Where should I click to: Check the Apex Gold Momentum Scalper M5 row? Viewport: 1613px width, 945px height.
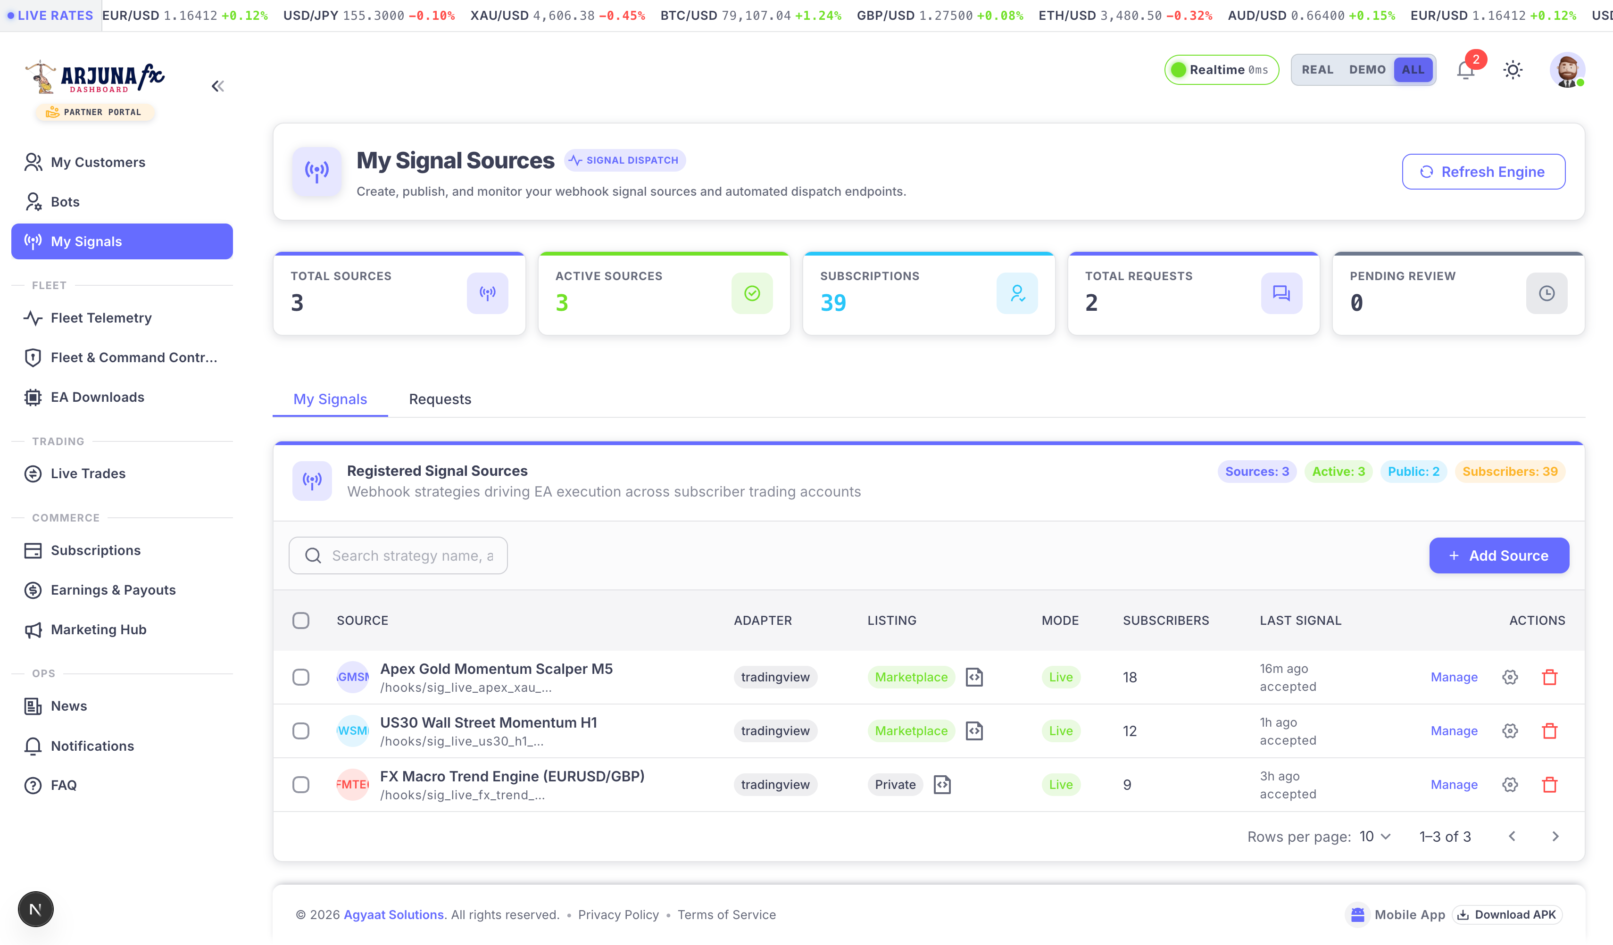[x=301, y=677]
